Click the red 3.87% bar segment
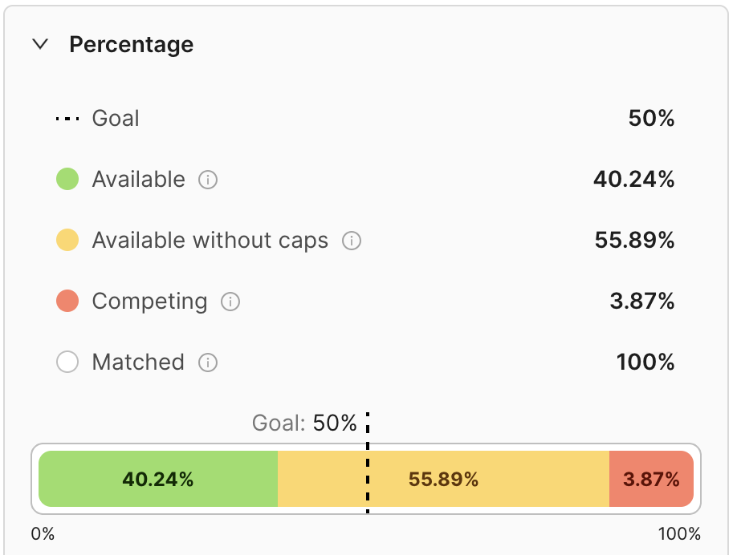Screen dimensions: 737x555 (651, 480)
